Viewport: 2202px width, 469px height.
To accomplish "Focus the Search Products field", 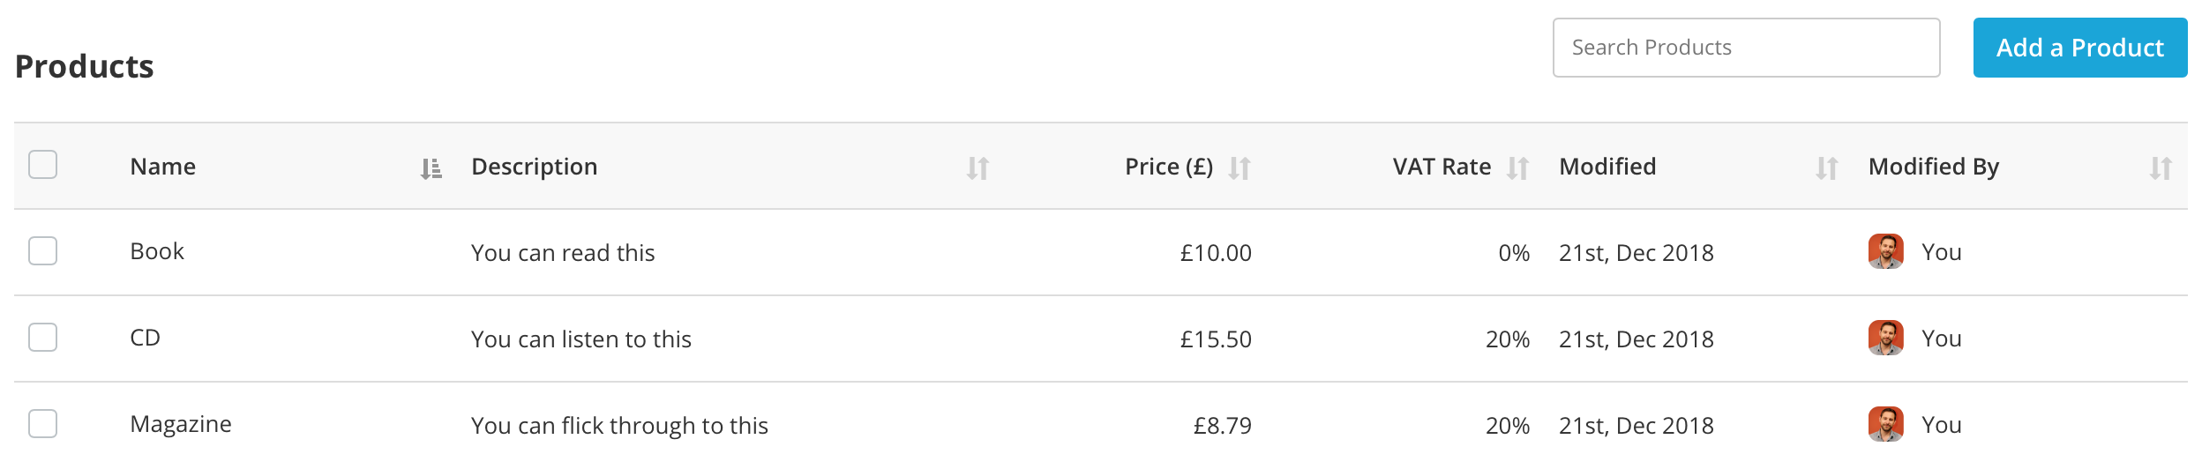I will pos(1745,48).
